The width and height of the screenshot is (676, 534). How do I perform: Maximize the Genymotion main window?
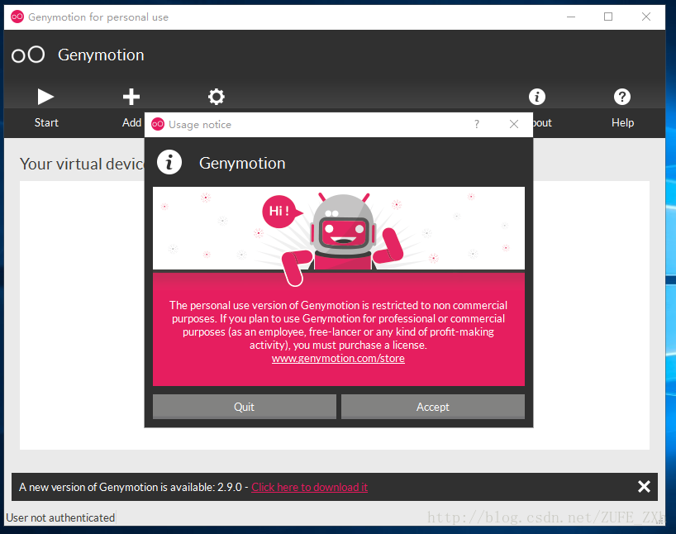point(608,17)
